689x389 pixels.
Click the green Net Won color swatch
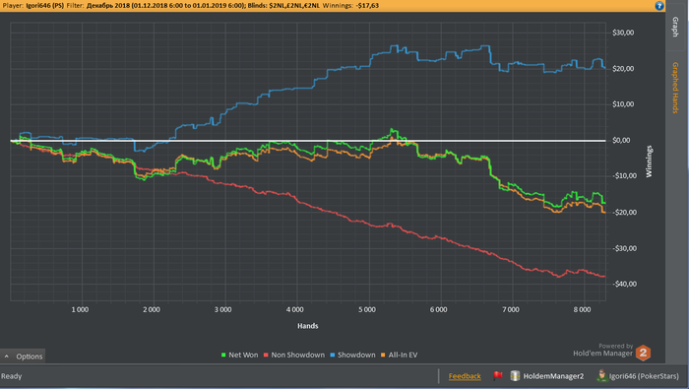pyautogui.click(x=223, y=355)
